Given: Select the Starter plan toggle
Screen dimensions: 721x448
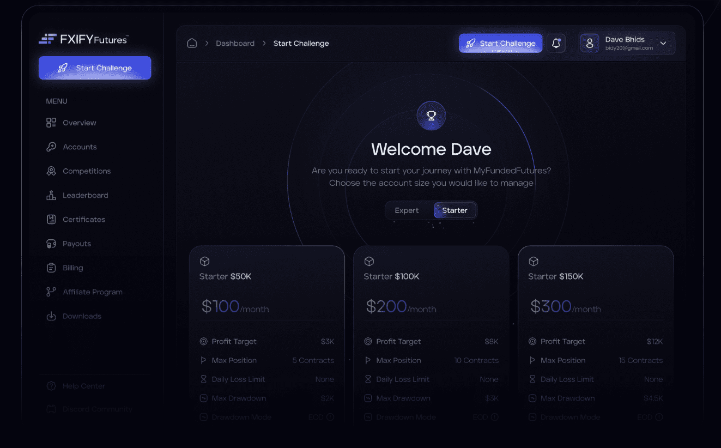Looking at the screenshot, I should pos(455,210).
